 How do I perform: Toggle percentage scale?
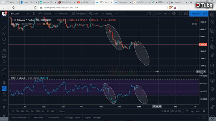187,111
